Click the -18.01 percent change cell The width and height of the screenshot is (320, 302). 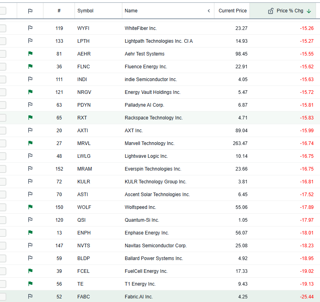point(307,233)
